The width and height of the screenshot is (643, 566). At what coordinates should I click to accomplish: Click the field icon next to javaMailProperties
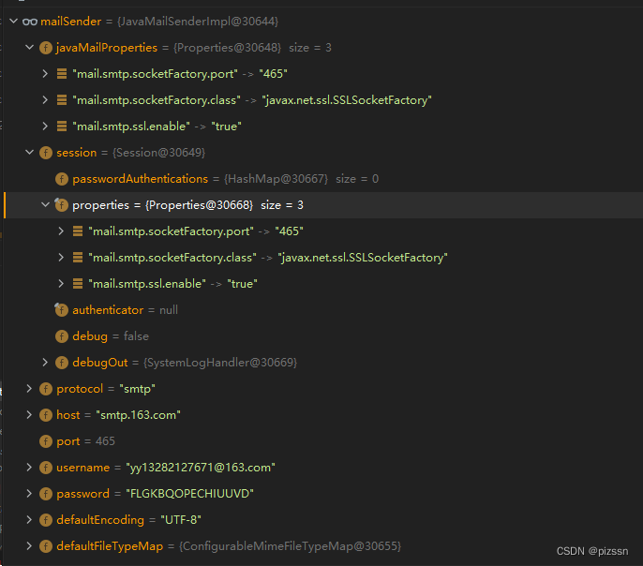[46, 48]
